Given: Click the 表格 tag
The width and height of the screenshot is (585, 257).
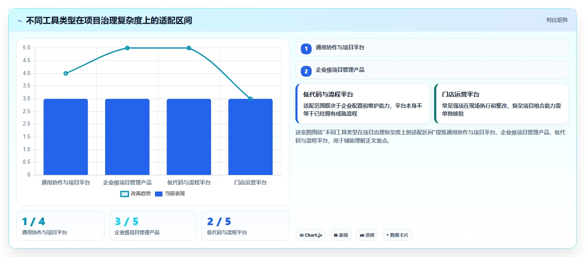Looking at the screenshot, I should click(341, 235).
